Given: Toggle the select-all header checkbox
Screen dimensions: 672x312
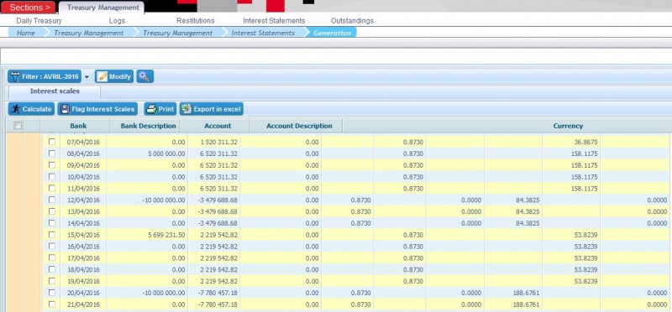Looking at the screenshot, I should click(18, 126).
